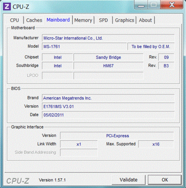Select the BIOS version E1761IMS V3.01 field
This screenshot has height=188, width=186.
point(108,107)
